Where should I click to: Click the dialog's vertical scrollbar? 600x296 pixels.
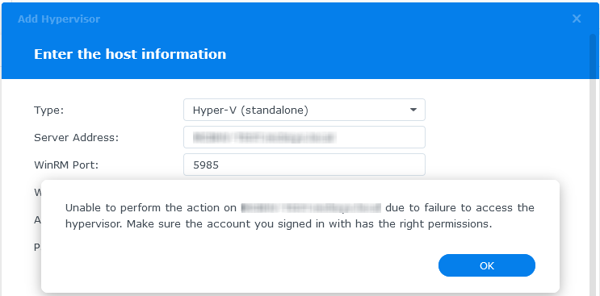tap(593, 165)
